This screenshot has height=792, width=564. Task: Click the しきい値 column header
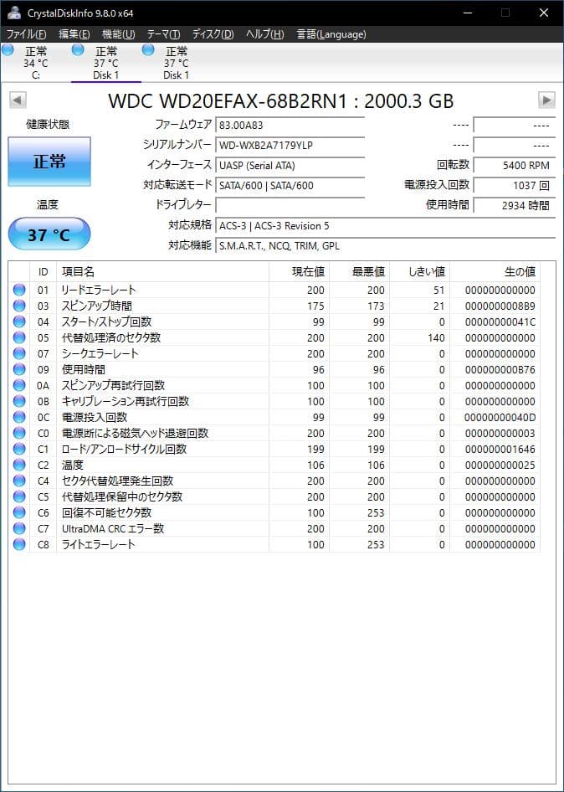point(419,272)
